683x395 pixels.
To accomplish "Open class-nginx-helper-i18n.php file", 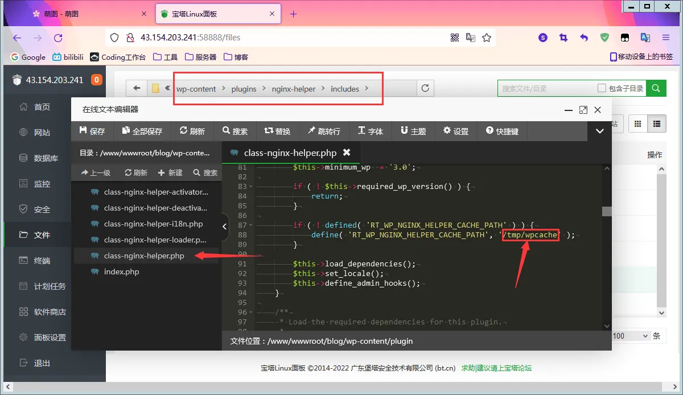I will [x=146, y=224].
